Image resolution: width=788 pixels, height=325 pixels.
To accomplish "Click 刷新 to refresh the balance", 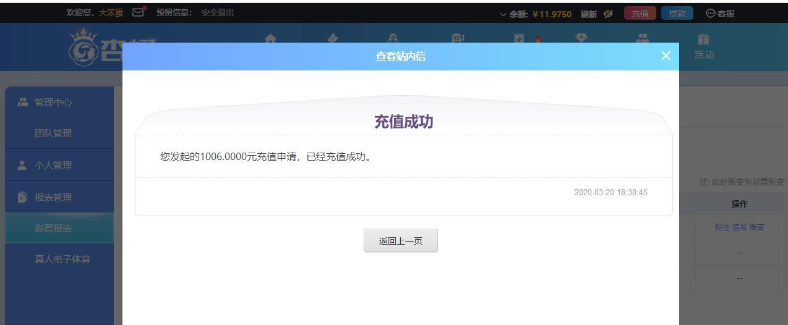I will pos(588,14).
